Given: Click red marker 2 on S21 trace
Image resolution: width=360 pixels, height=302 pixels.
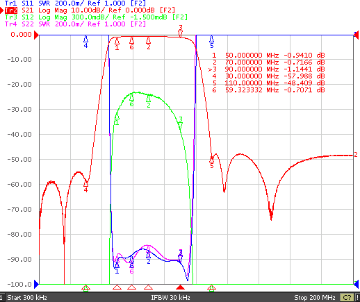Looking at the screenshot, I should pyautogui.click(x=149, y=44).
